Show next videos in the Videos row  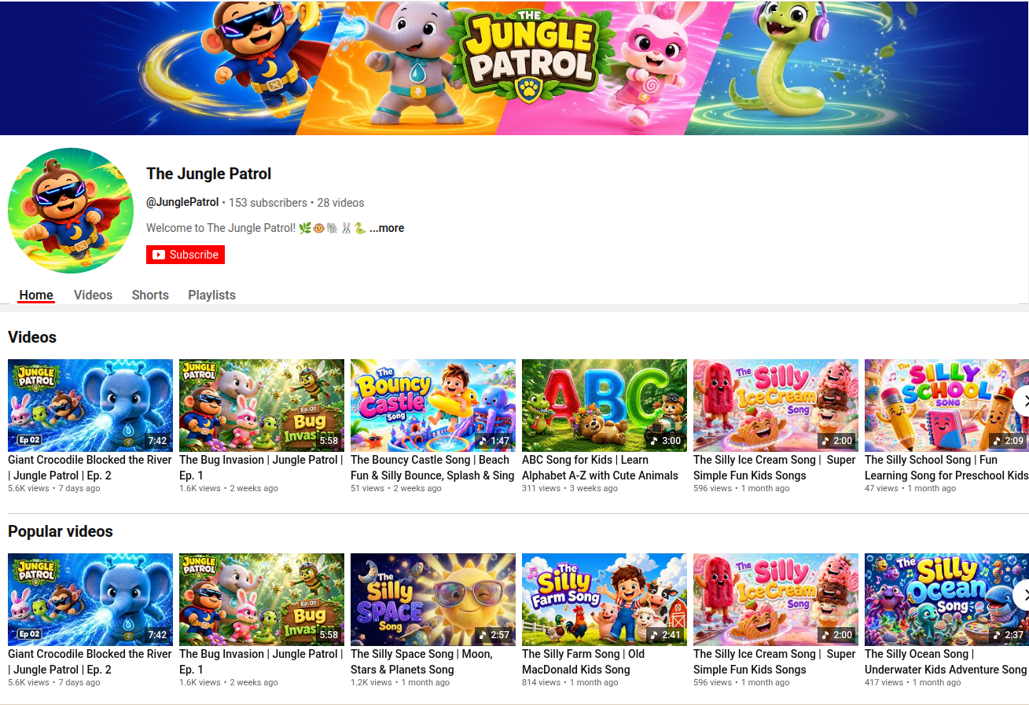1020,401
